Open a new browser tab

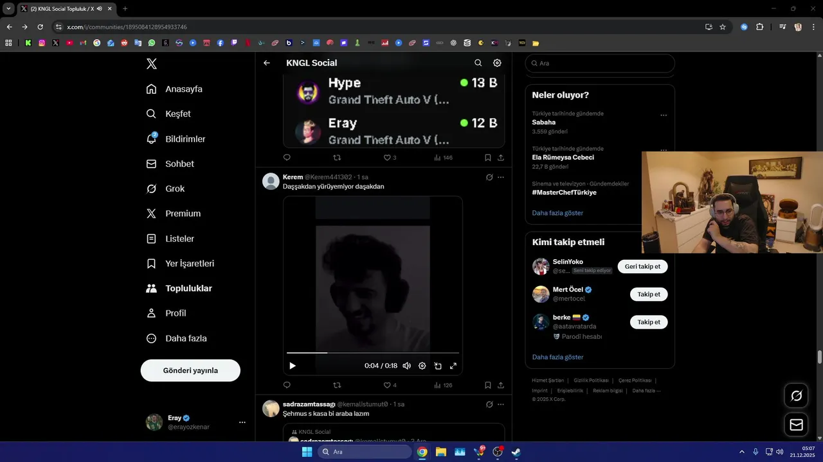[125, 8]
